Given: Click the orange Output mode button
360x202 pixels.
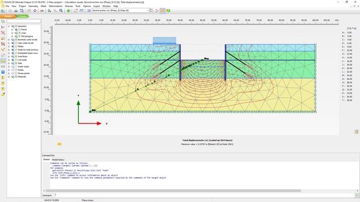Looking at the screenshot, I should pos(8,16).
